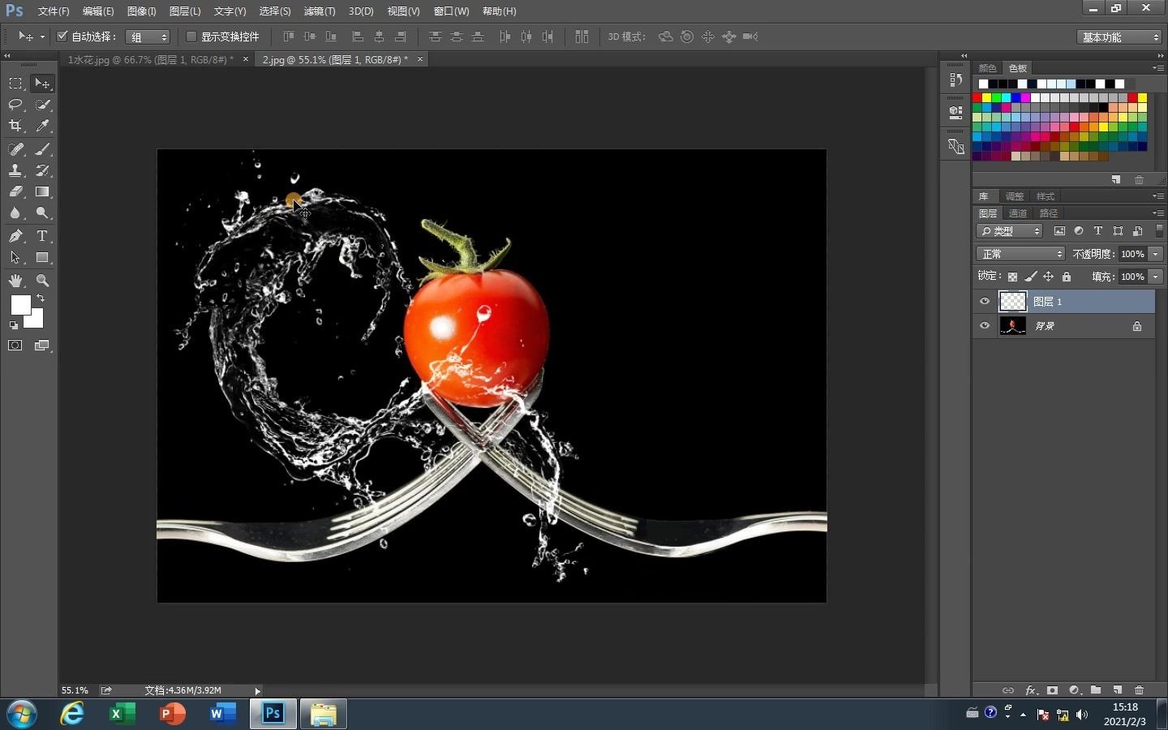Select the Eraser tool

15,192
